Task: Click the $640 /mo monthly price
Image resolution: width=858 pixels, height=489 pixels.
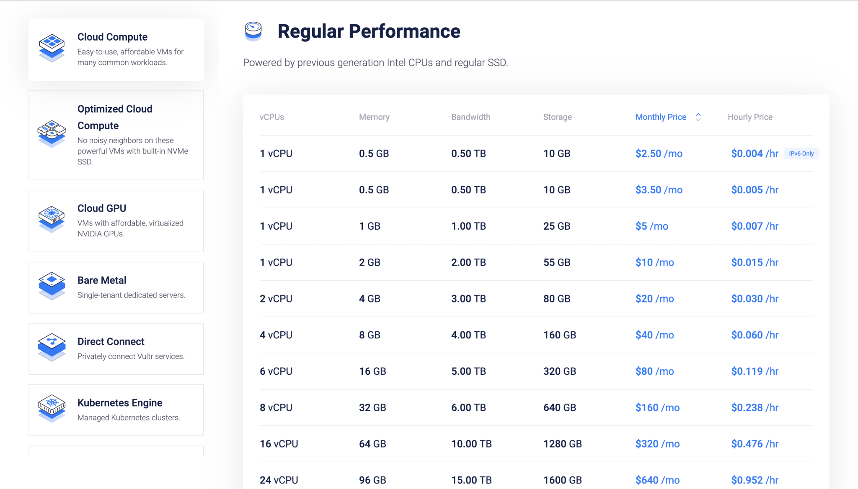Action: click(x=657, y=480)
